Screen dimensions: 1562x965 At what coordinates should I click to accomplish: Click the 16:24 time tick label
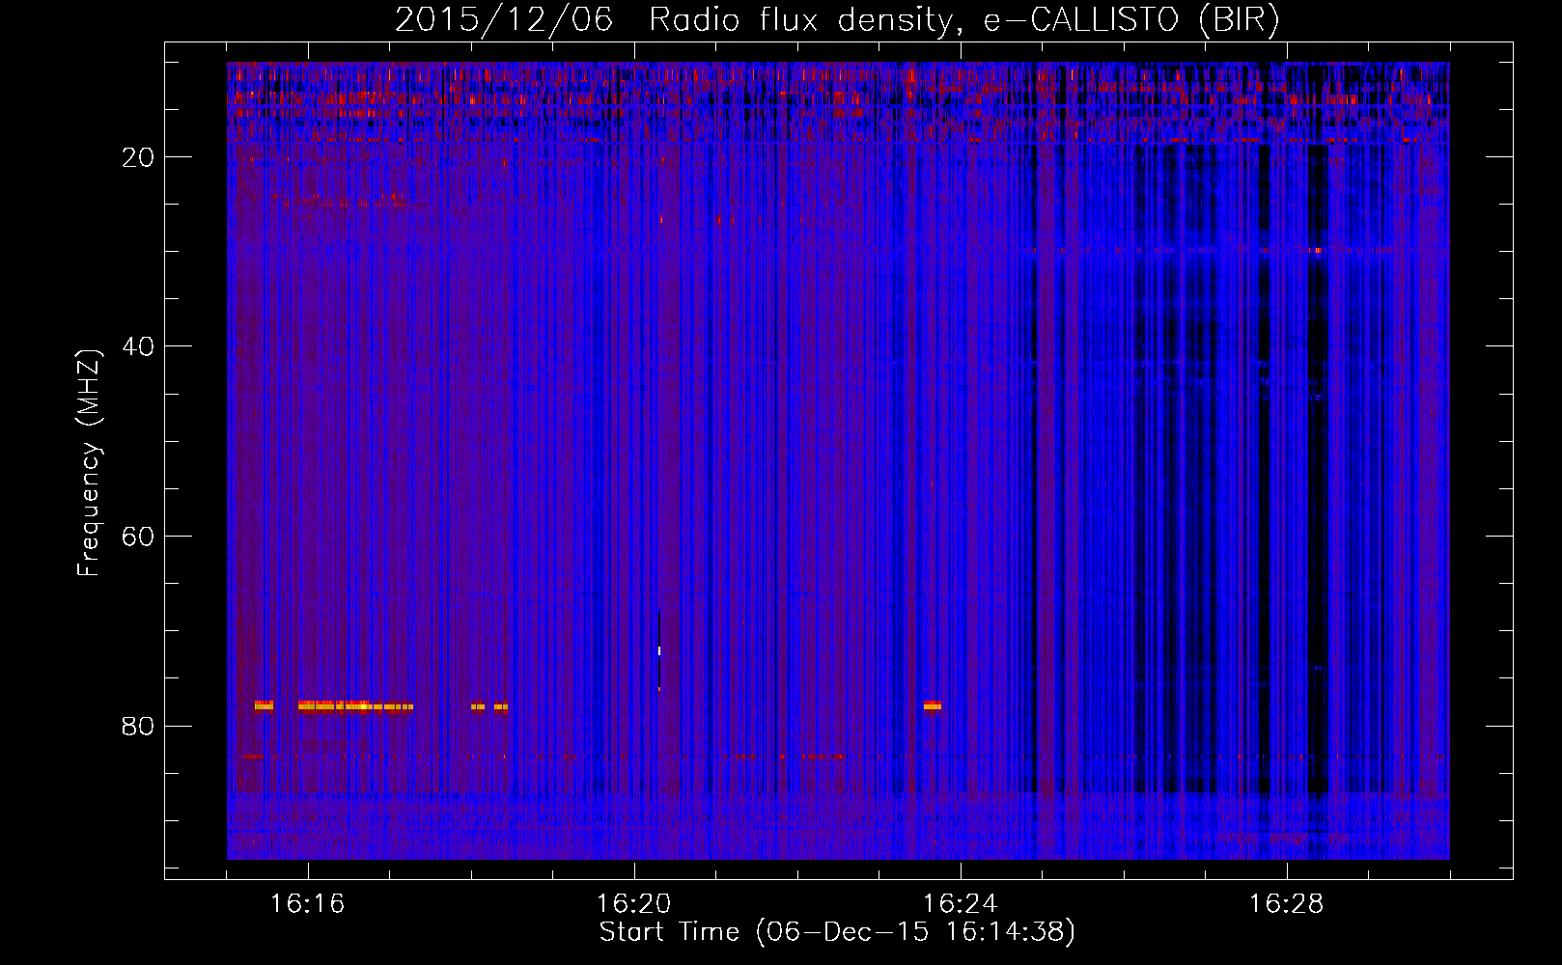point(961,904)
